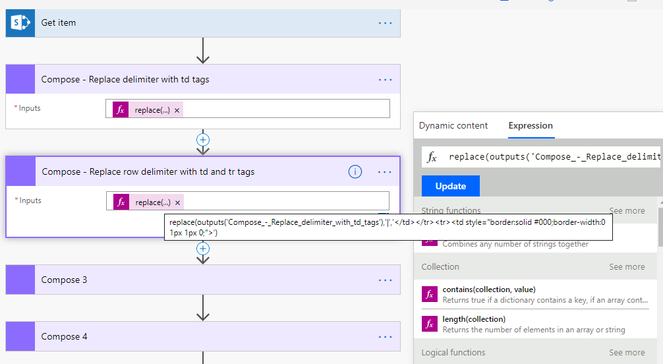Image resolution: width=663 pixels, height=364 pixels.
Task: Select contains(collection, value) function entry
Action: (535, 294)
